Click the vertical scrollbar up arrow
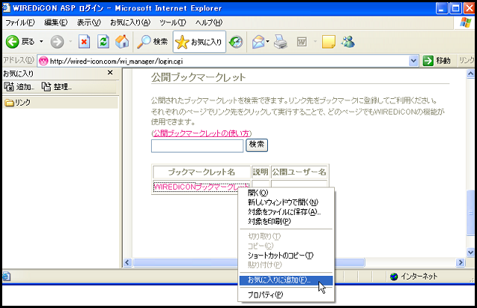The width and height of the screenshot is (477, 308). point(470,74)
